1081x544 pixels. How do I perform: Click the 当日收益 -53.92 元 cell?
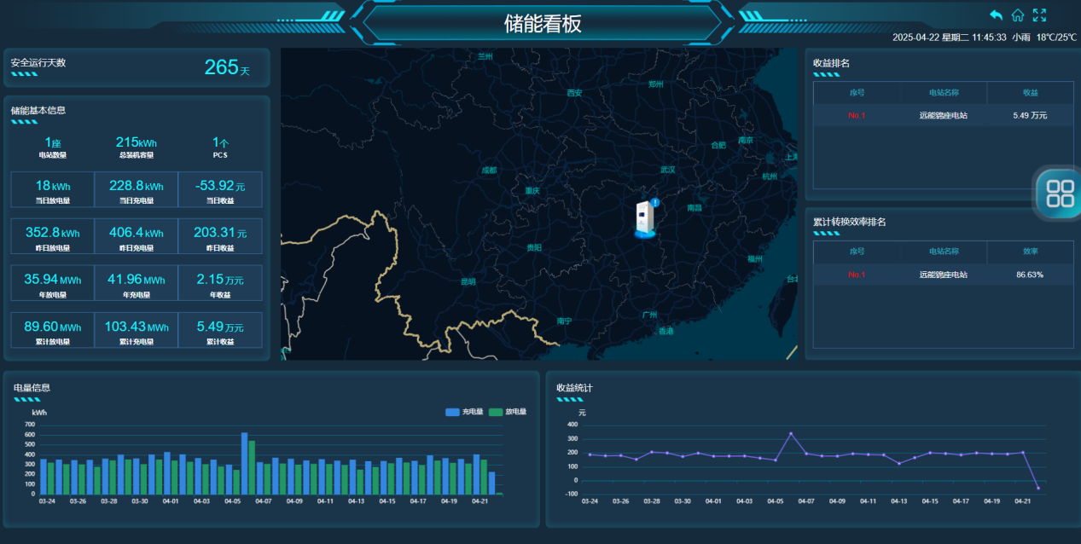click(x=220, y=189)
